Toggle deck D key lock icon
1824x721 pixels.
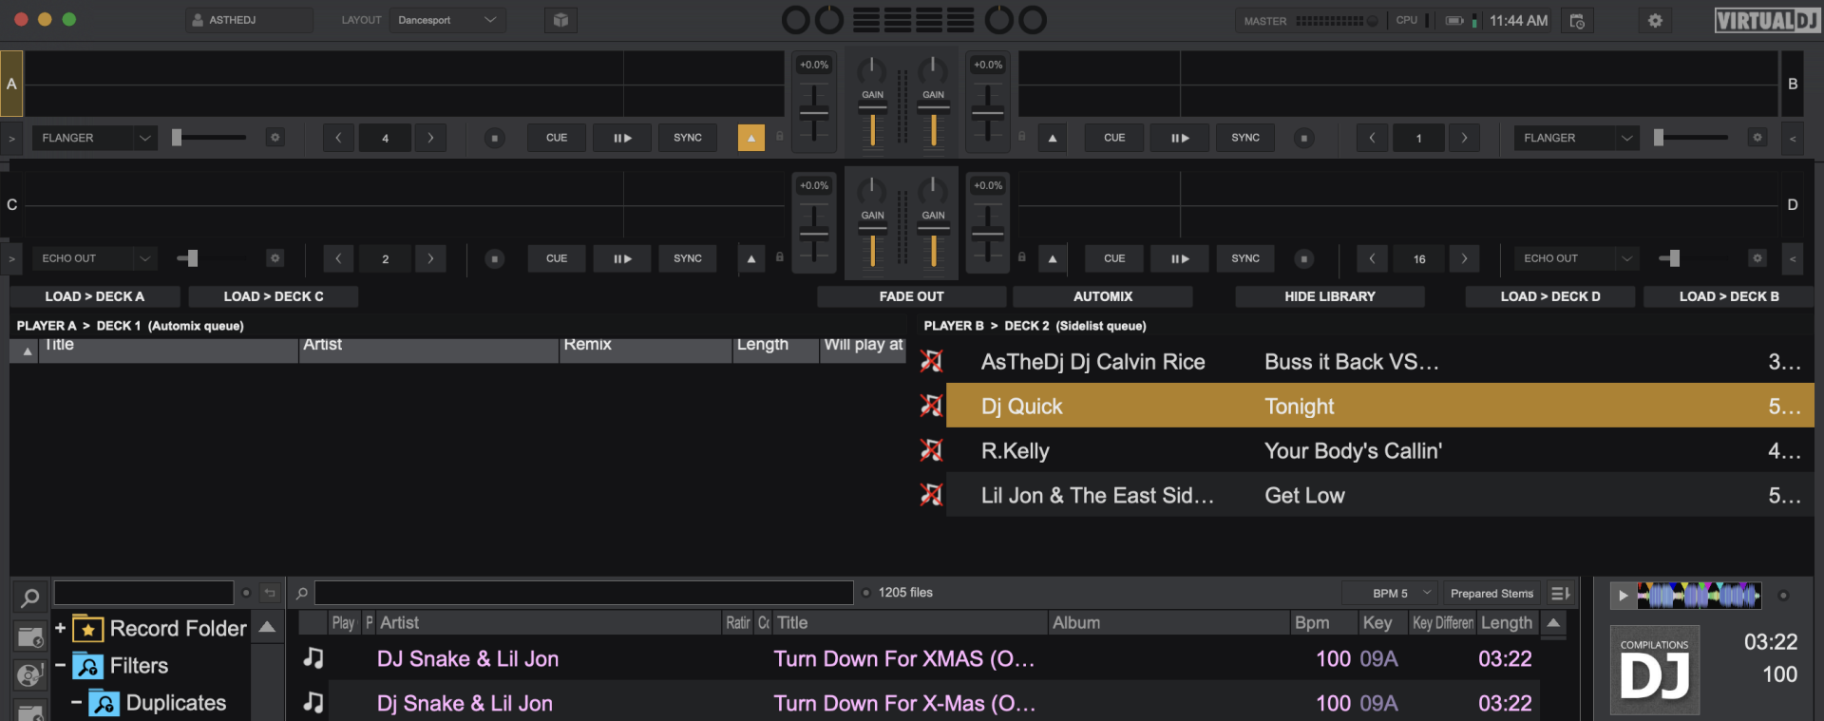pos(1022,257)
